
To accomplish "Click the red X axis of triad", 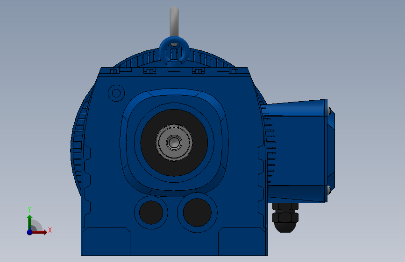I will pyautogui.click(x=40, y=232).
